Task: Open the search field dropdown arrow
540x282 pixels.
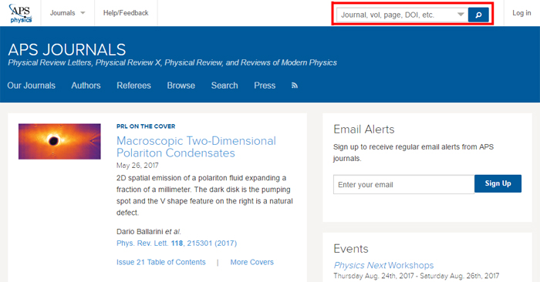Action: point(461,15)
